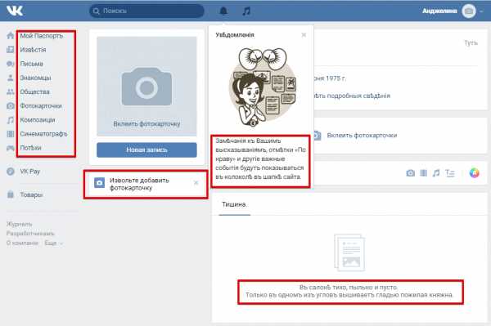Click the home icon beside Мой Паспортъ
Image resolution: width=491 pixels, height=326 pixels.
[x=11, y=36]
